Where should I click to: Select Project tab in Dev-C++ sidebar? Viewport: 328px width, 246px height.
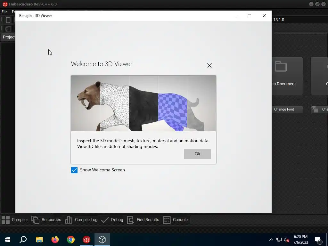click(x=8, y=37)
